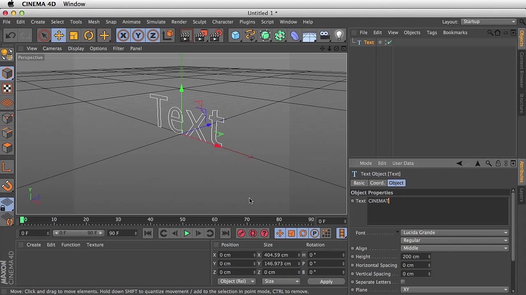The height and width of the screenshot is (295, 526).
Task: Open the Align dropdown
Action: 455,248
